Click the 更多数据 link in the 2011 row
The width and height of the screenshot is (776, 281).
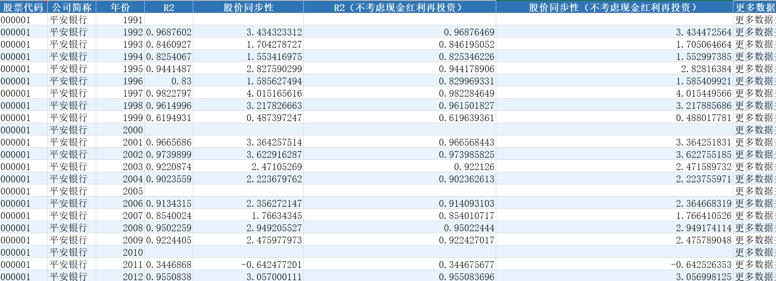pyautogui.click(x=754, y=265)
